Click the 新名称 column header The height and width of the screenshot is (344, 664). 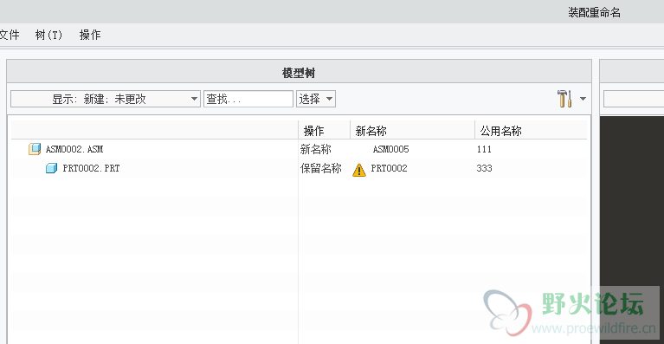412,131
